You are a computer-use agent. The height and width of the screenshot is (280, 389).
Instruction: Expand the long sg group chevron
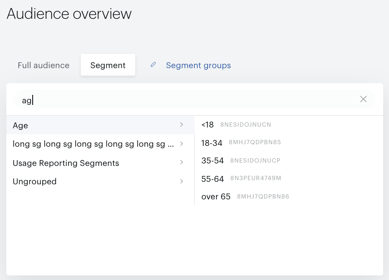click(182, 144)
